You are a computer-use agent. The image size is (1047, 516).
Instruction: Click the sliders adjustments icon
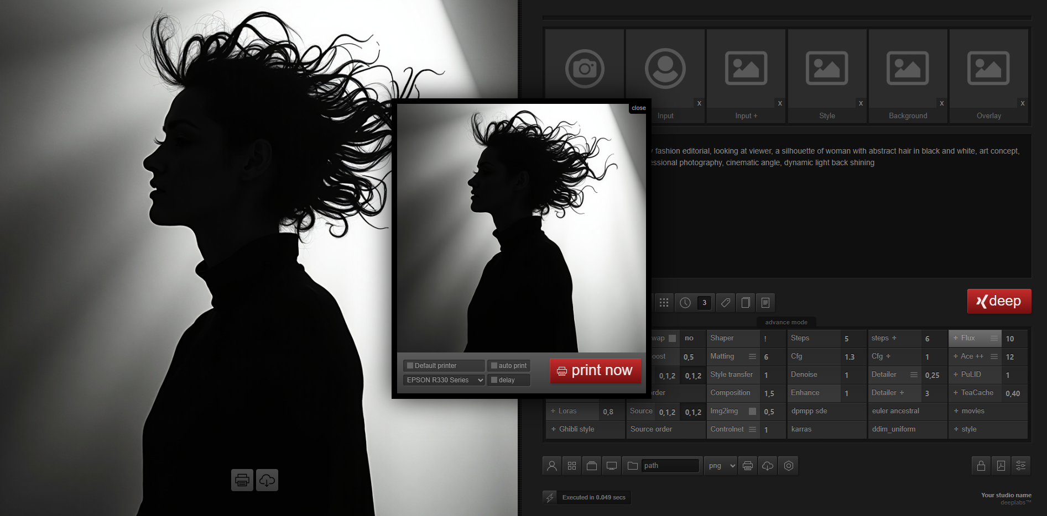point(1021,466)
